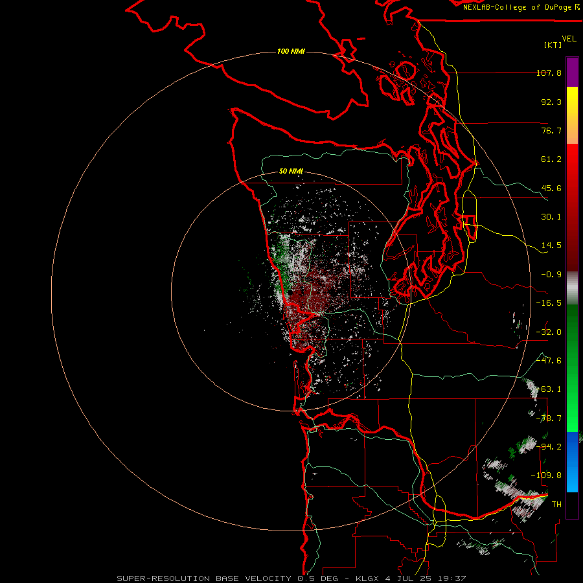The image size is (583, 583).
Task: Click the VEL legend title
Action: 569,39
